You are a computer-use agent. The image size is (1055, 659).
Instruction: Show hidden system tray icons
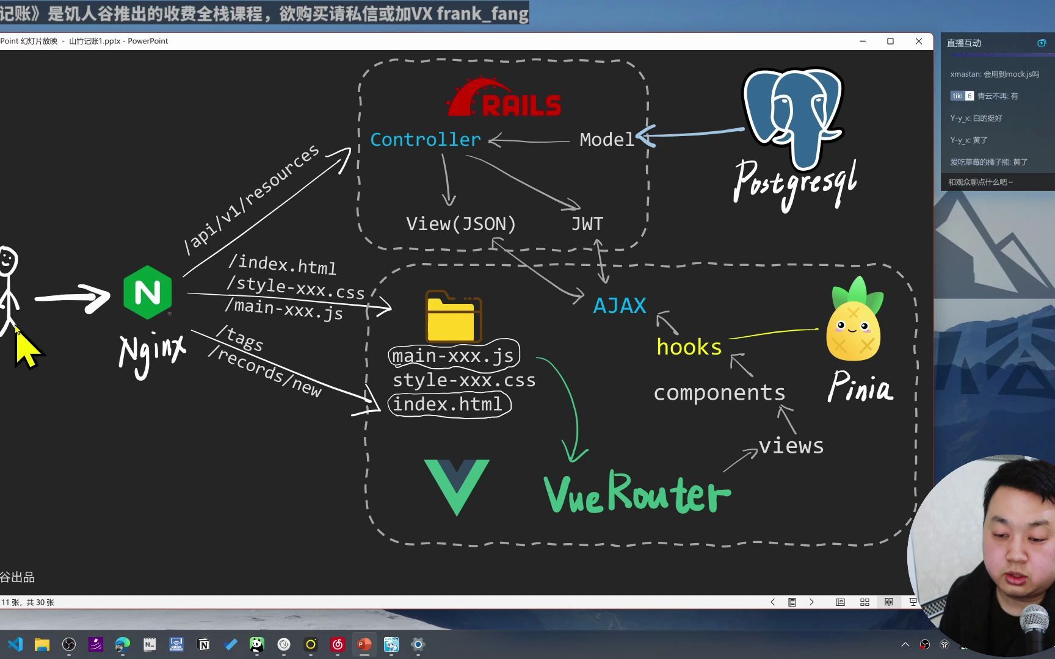click(x=905, y=644)
